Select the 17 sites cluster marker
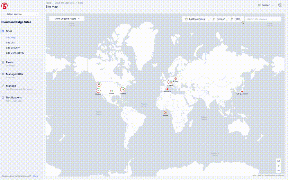288x180 pixels. 98,91
